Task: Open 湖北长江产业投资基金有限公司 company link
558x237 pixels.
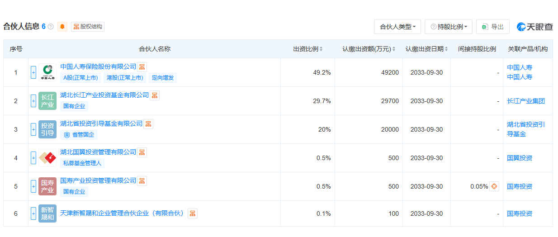Action: pyautogui.click(x=104, y=95)
